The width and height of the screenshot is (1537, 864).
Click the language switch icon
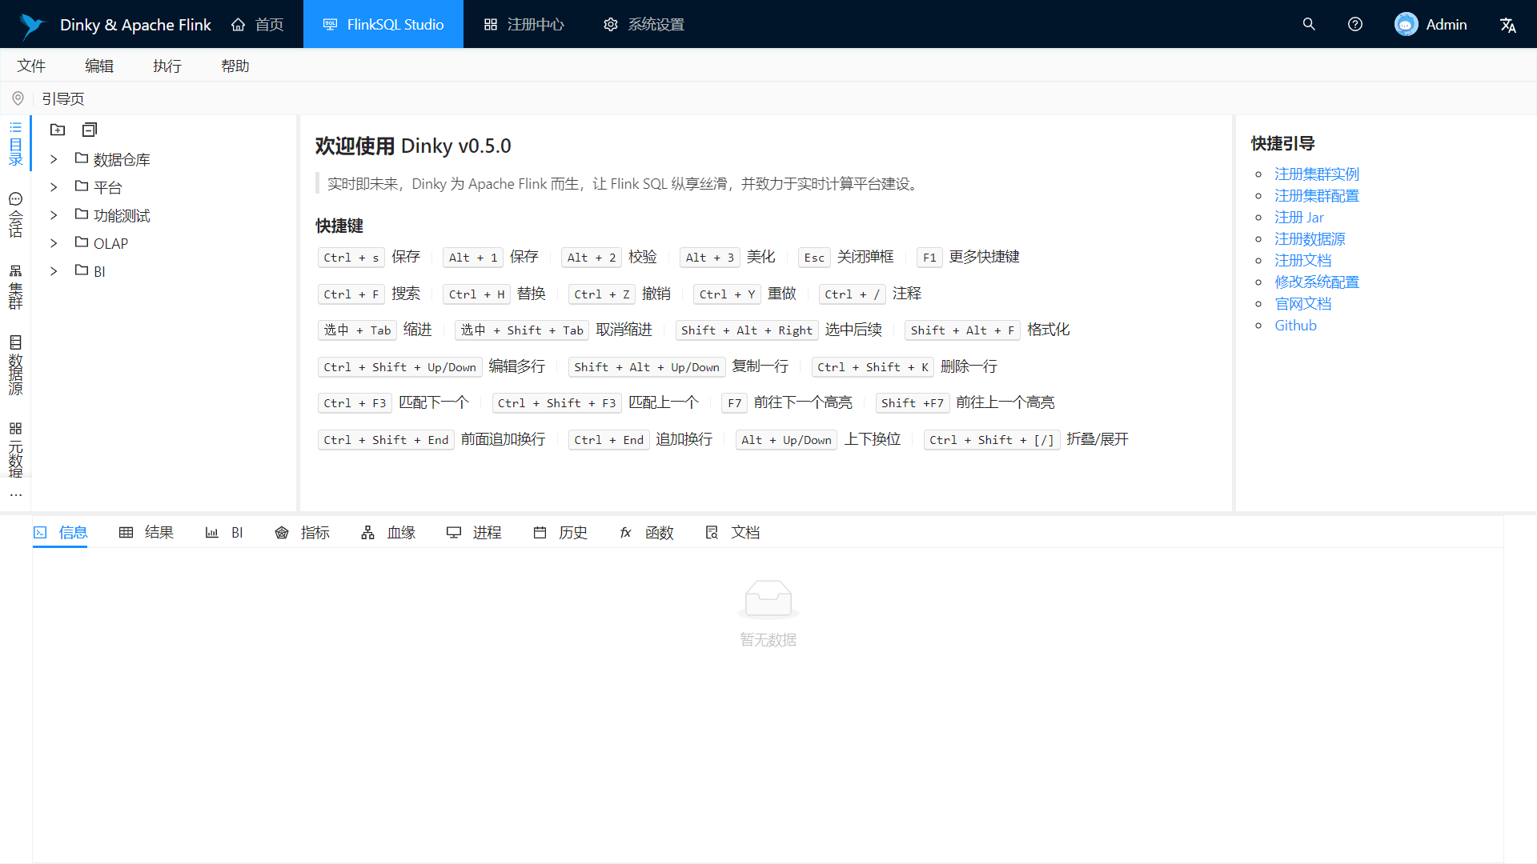[1507, 25]
